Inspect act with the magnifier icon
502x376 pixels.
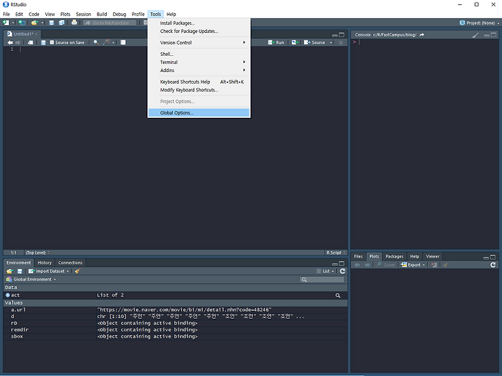pos(337,295)
